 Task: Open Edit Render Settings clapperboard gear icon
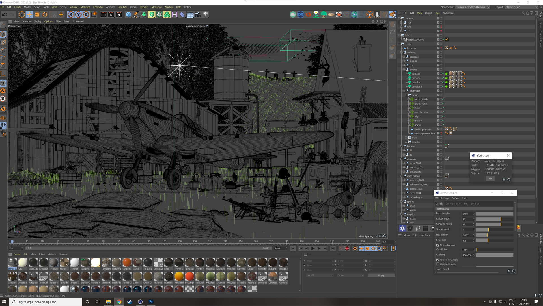pyautogui.click(x=119, y=14)
